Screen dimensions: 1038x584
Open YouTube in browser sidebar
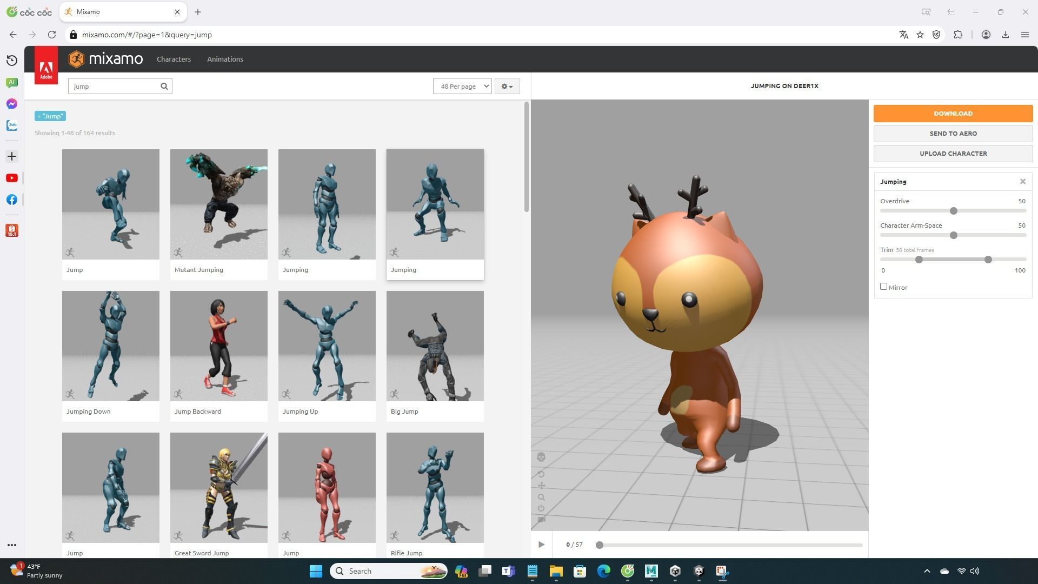tap(12, 178)
